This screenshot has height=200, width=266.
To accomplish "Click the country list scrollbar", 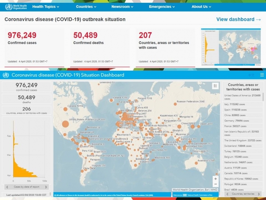I will 263,97.
